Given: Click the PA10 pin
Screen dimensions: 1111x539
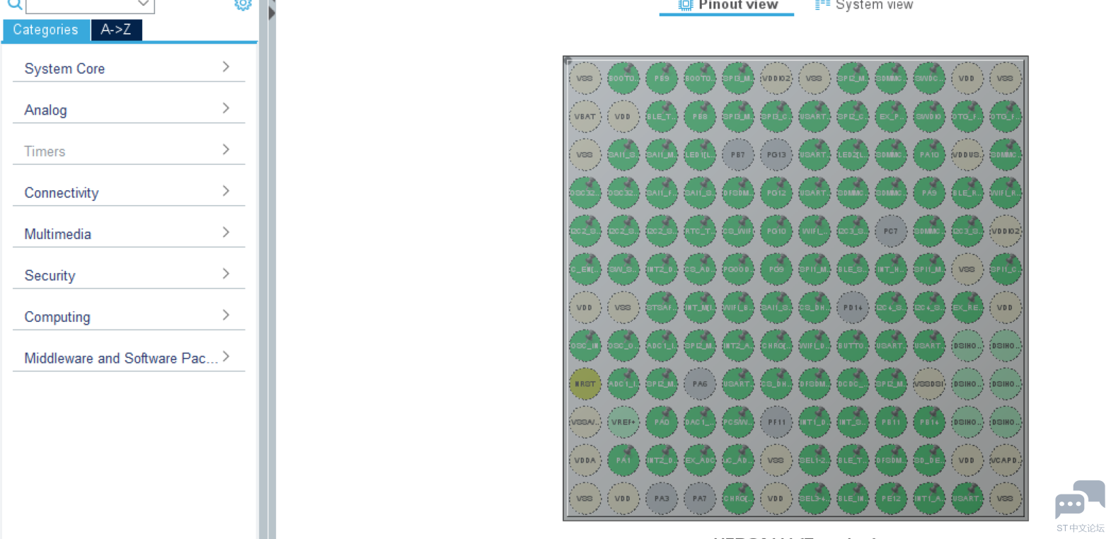Looking at the screenshot, I should click(x=929, y=155).
